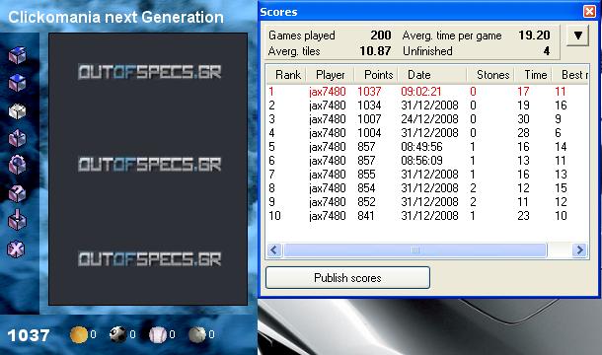Screen dimensions: 602x355
Task: Select the score row with 852 points
Action: [427, 202]
